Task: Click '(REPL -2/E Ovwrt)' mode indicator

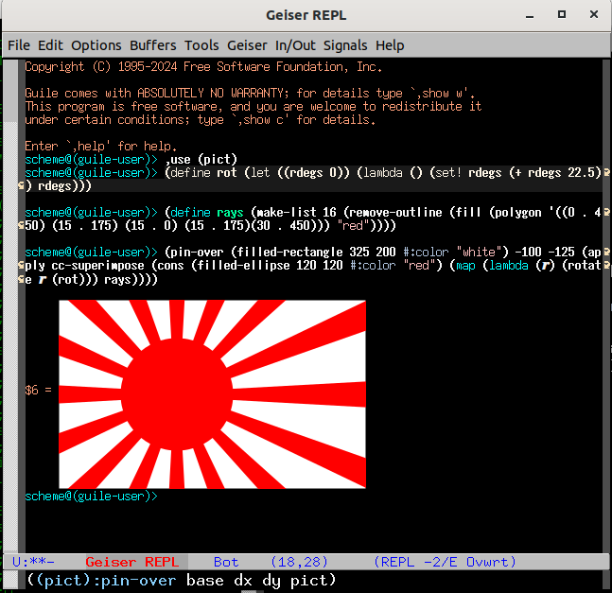Action: pyautogui.click(x=445, y=562)
